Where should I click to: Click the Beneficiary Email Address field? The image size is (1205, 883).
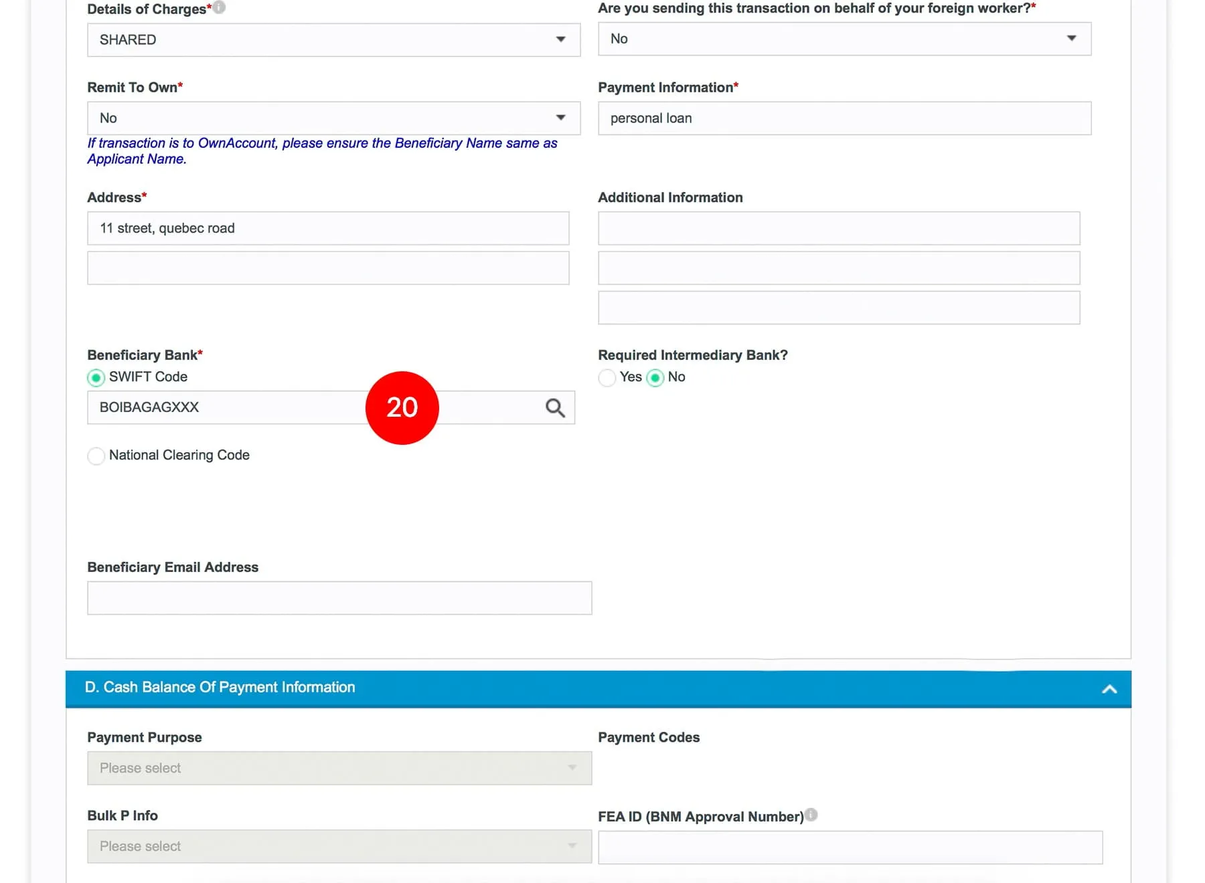point(339,597)
